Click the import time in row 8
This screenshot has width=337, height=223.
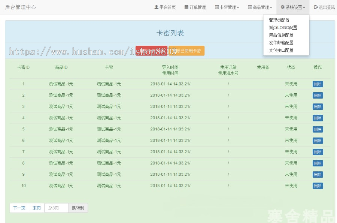click(170, 163)
